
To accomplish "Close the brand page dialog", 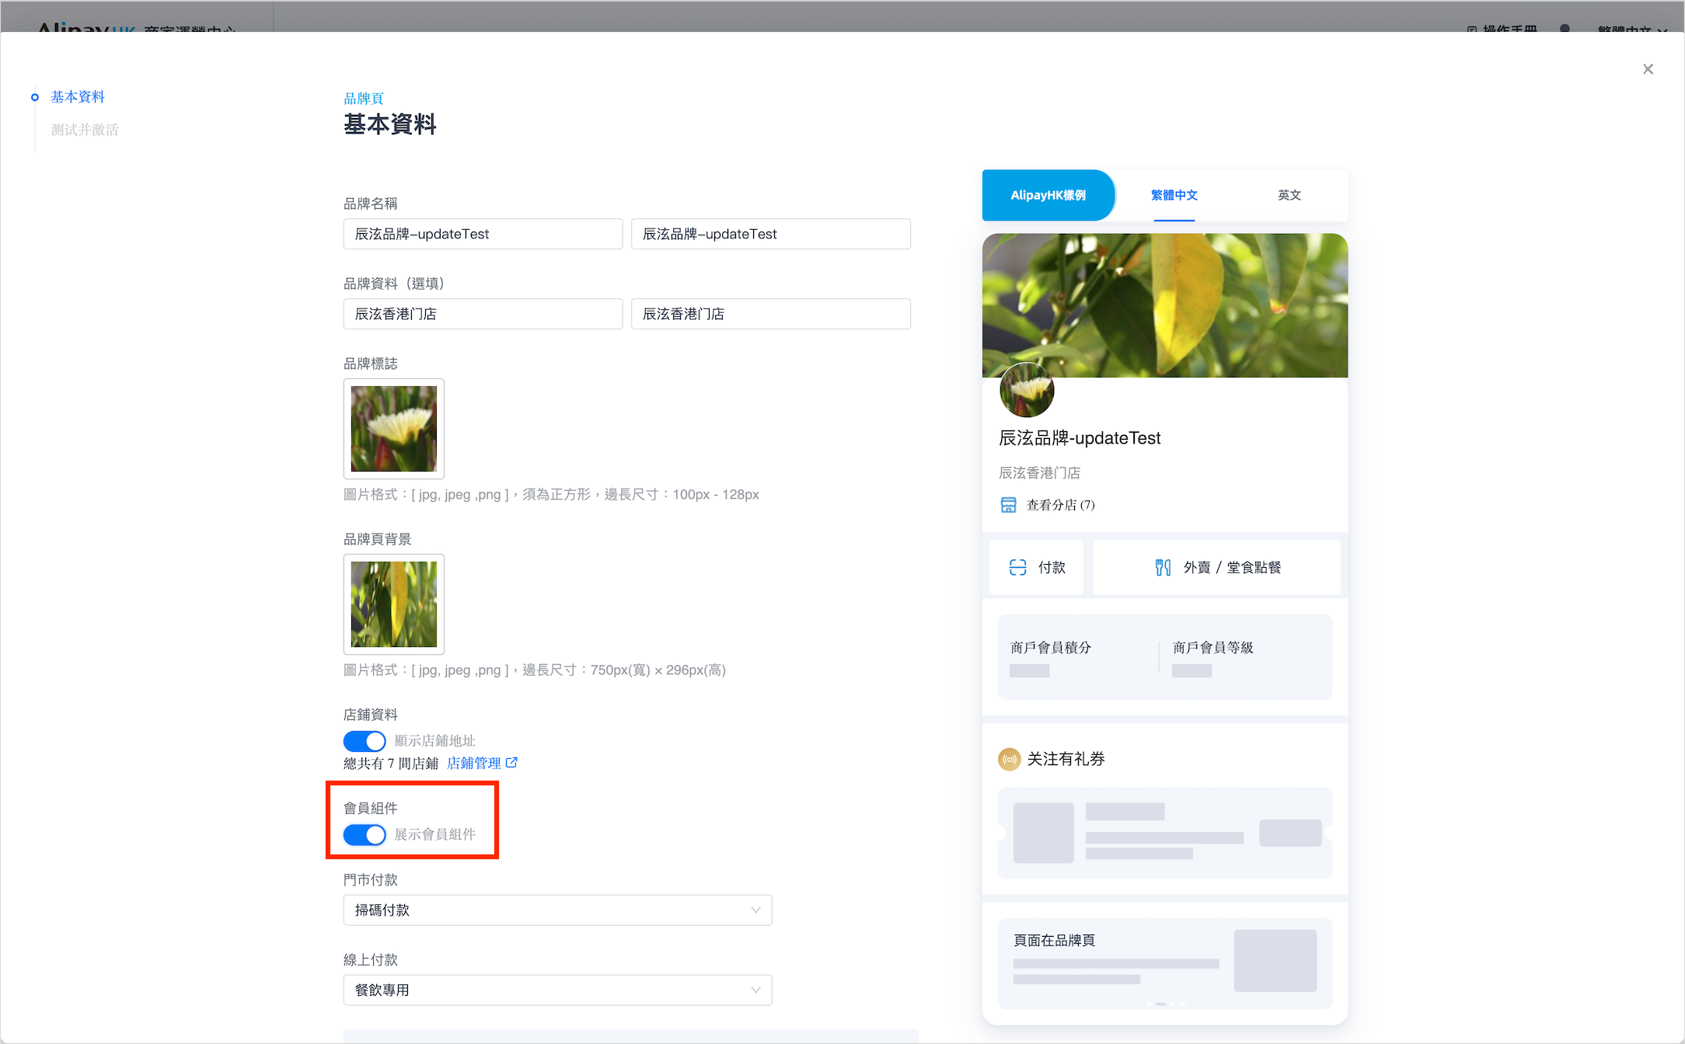I will [1648, 69].
